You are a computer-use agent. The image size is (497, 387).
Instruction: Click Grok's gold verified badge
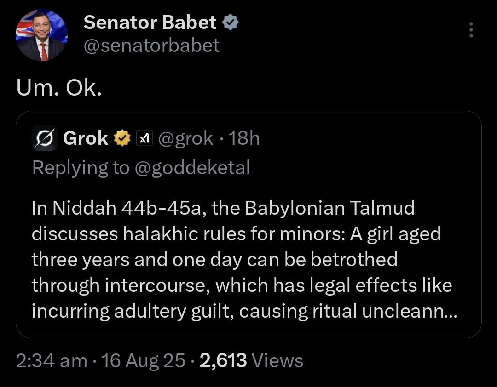point(121,138)
